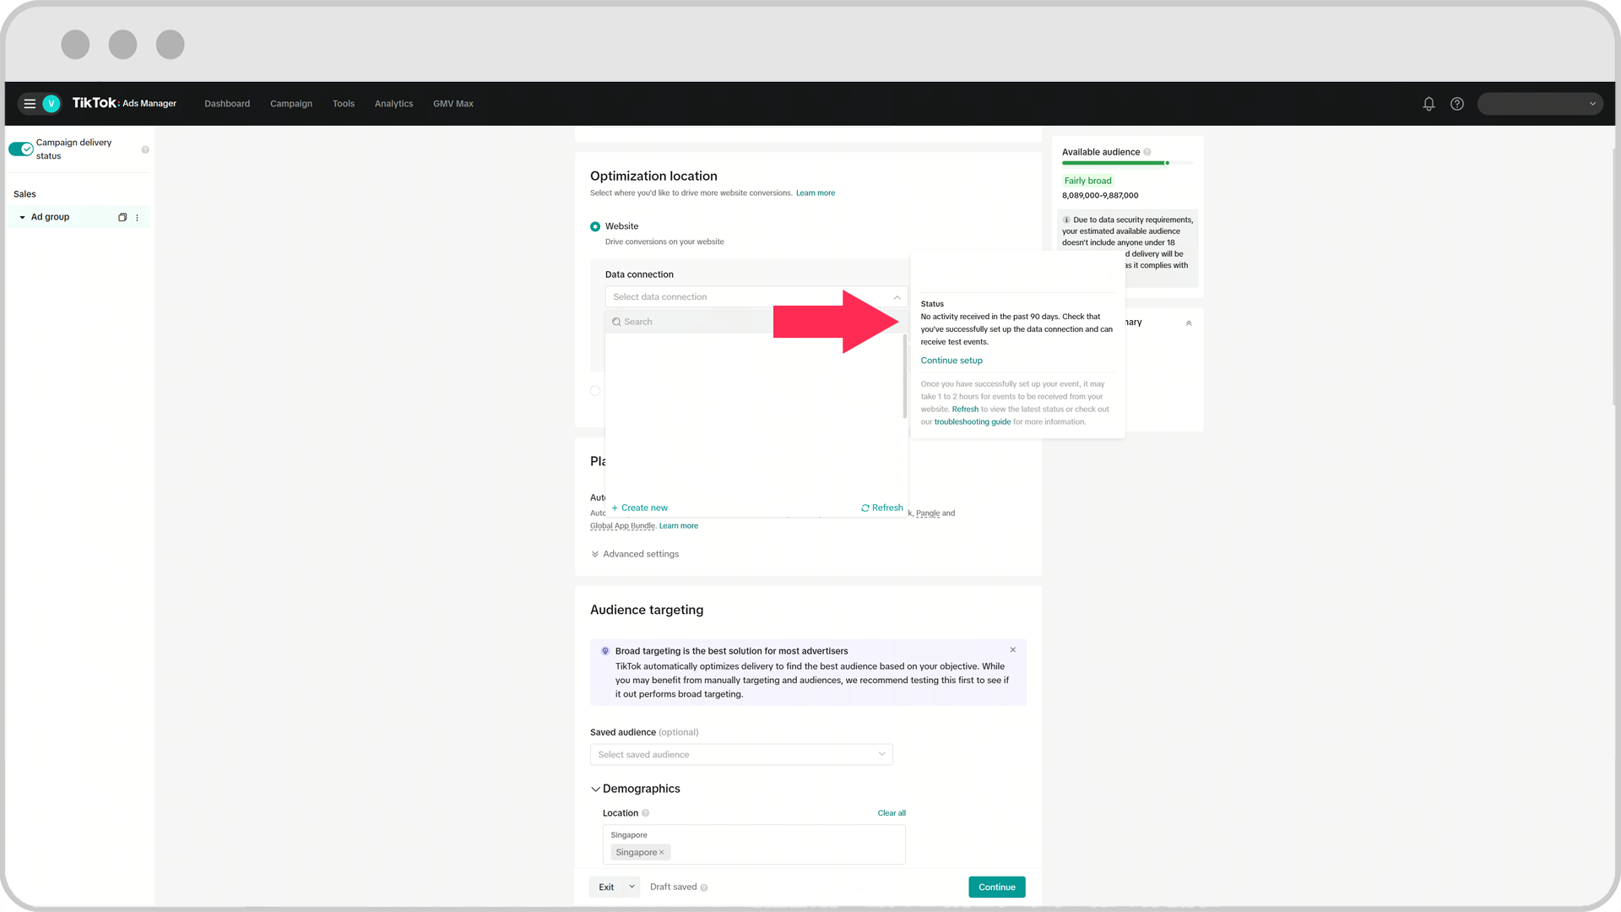Click Campaign delivery status info icon
Viewport: 1621px width, 912px height.
click(x=145, y=149)
